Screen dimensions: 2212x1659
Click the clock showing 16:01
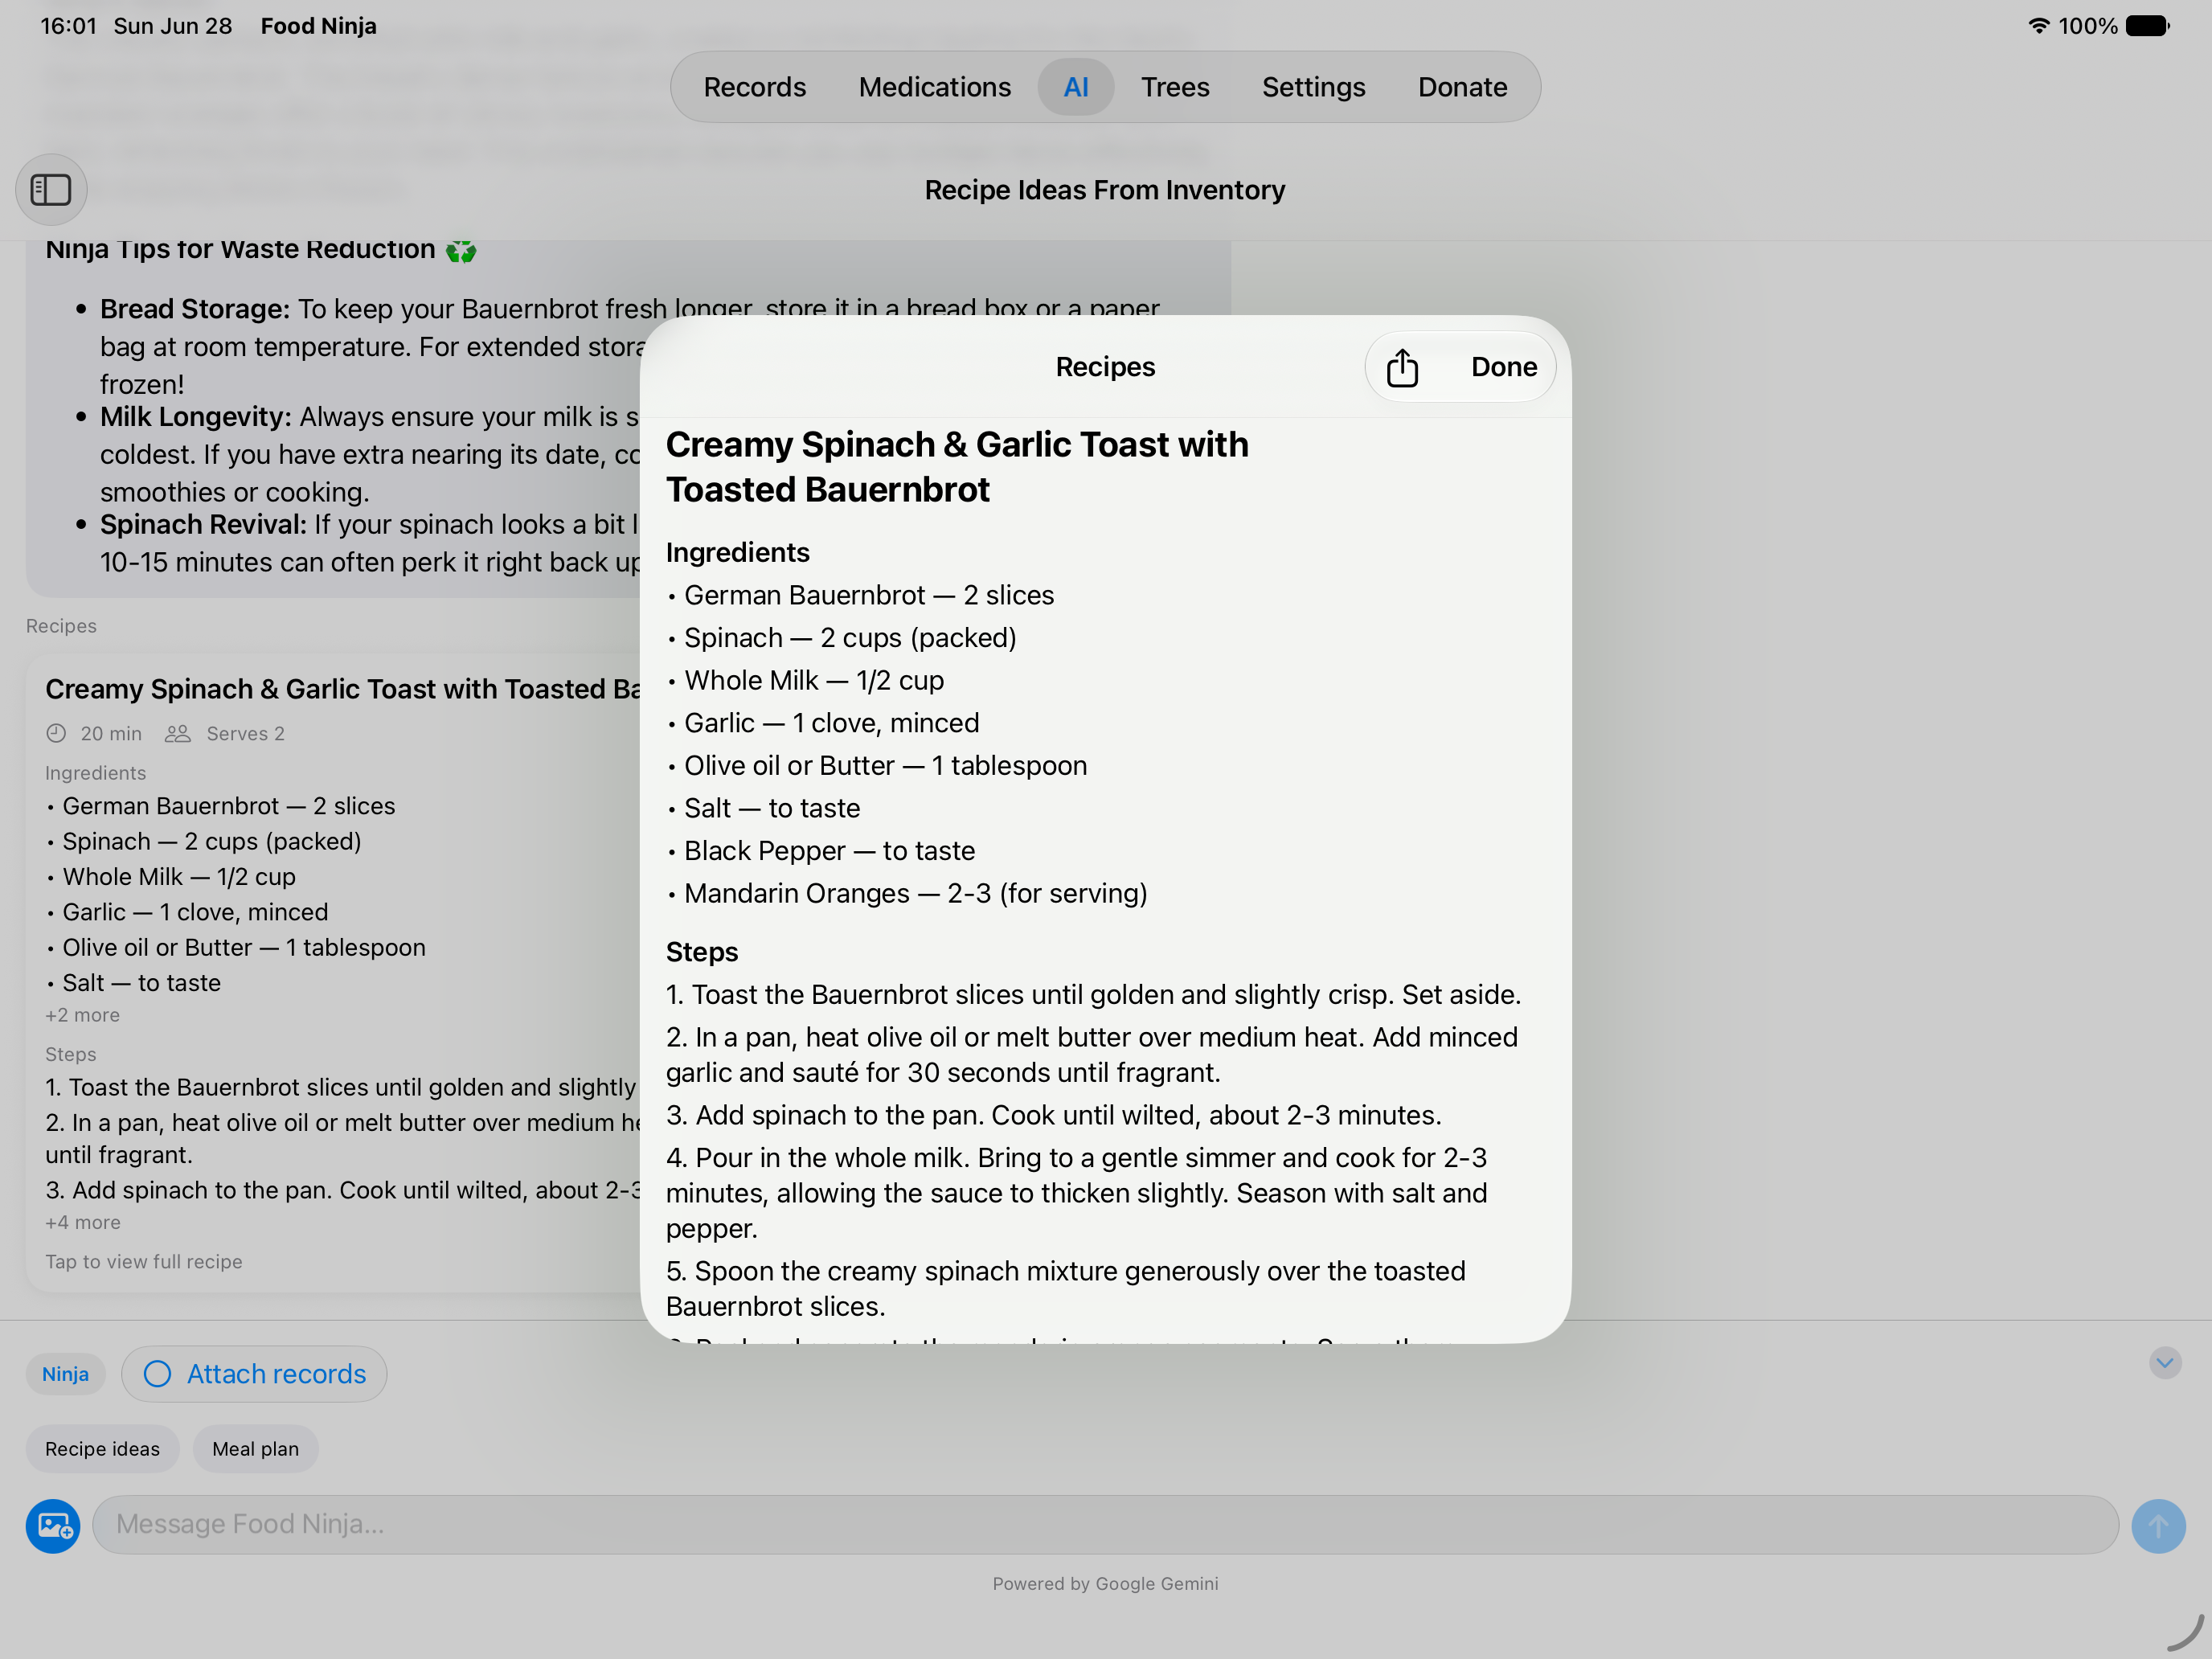[68, 26]
